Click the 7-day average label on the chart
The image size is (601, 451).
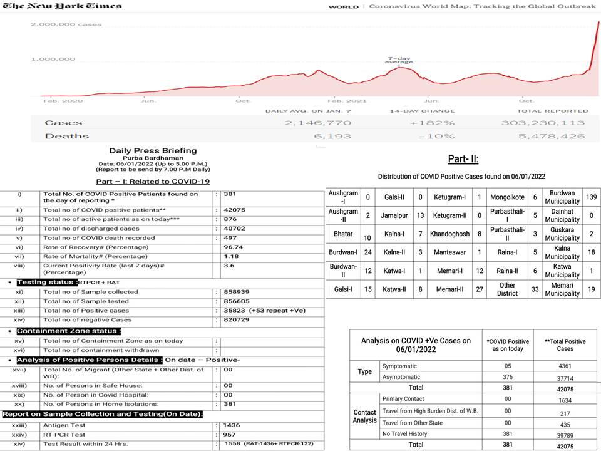[399, 60]
